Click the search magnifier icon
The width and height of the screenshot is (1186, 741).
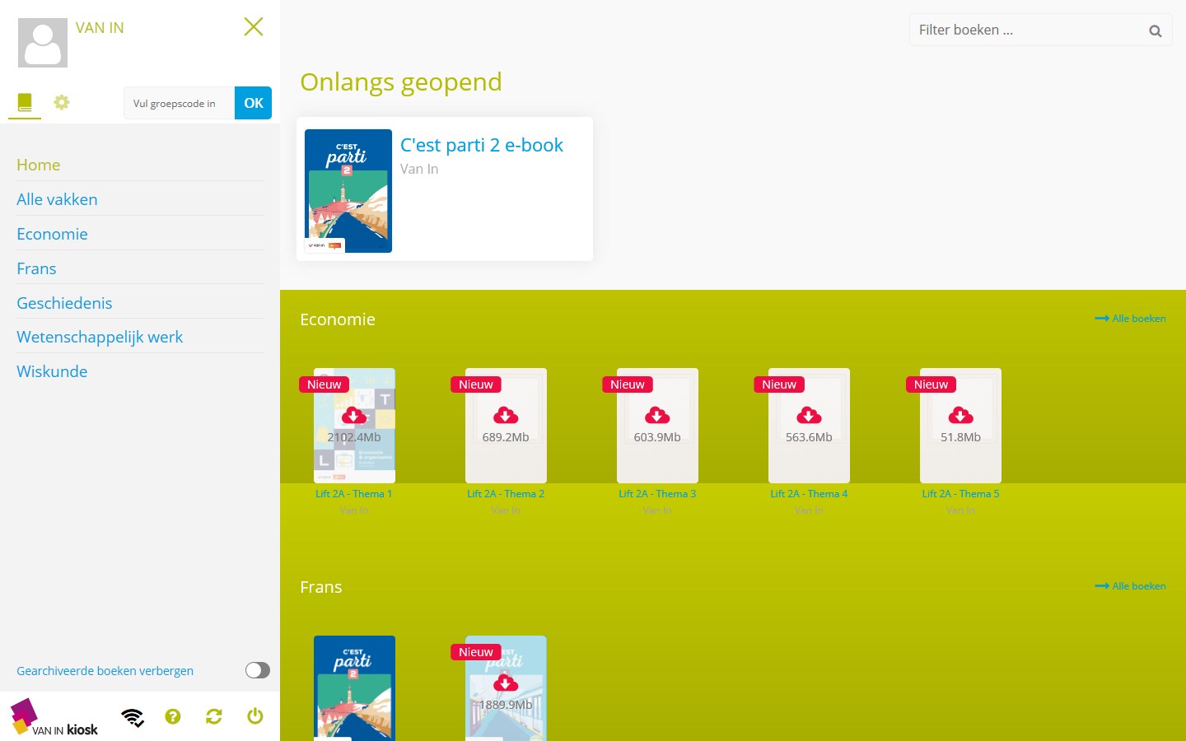pos(1156,31)
